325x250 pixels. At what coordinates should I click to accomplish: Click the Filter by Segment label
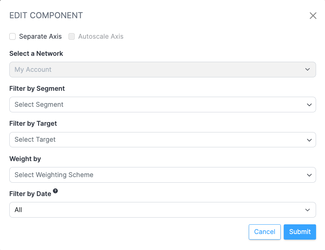[37, 89]
